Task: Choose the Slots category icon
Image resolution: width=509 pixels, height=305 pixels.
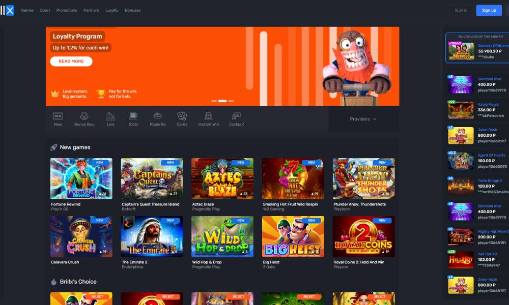Action: (x=133, y=116)
